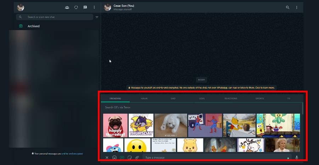319x165 pixels.
Task: Open the sticker picker icon
Action: (x=129, y=158)
